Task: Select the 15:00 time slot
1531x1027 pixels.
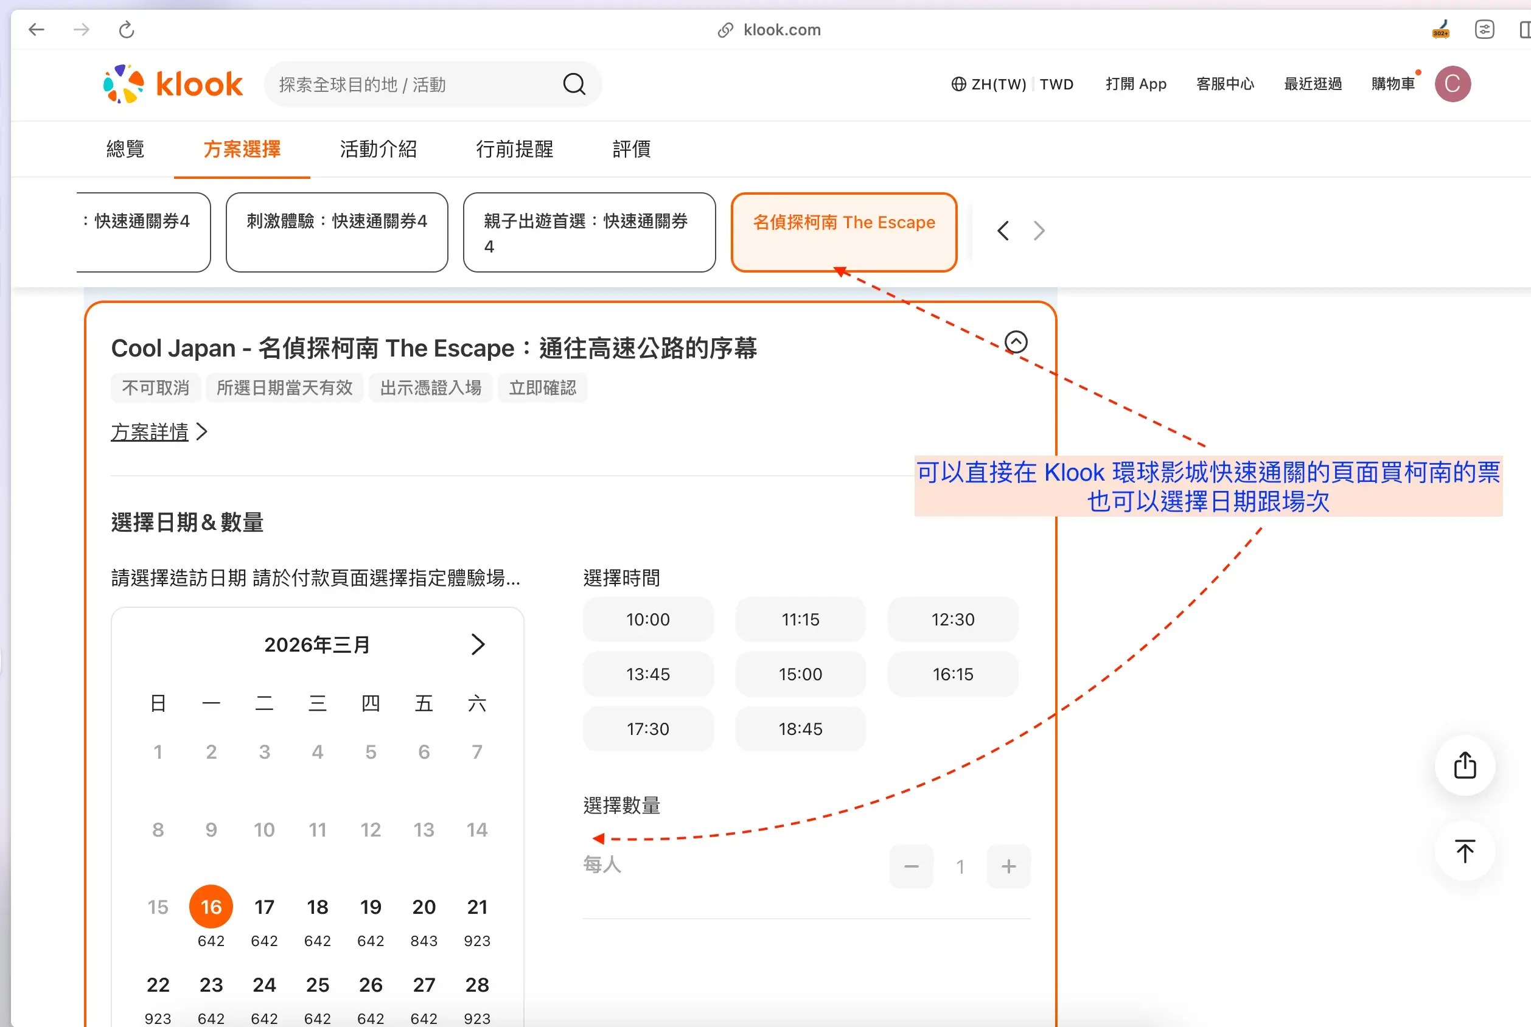Action: coord(800,674)
